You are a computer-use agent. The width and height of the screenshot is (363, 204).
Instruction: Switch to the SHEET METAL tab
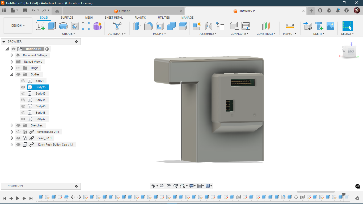[x=113, y=18]
